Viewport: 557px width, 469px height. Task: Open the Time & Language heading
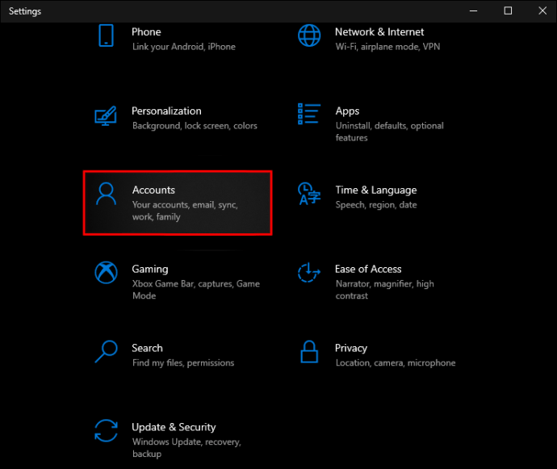pos(376,190)
